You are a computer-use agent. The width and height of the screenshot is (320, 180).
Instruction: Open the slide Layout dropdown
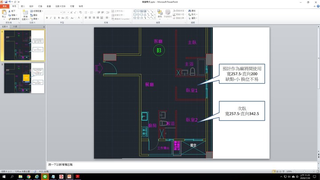point(36,11)
